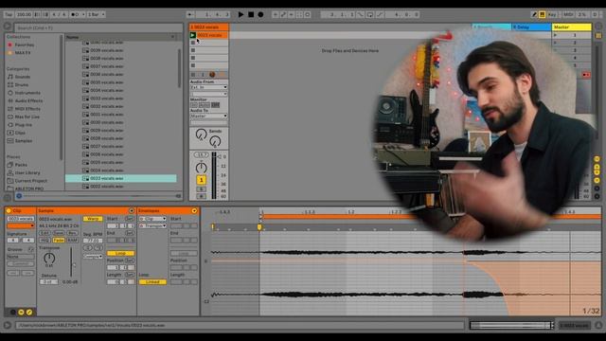Click the browser search field
606x341 pixels.
[98, 27]
